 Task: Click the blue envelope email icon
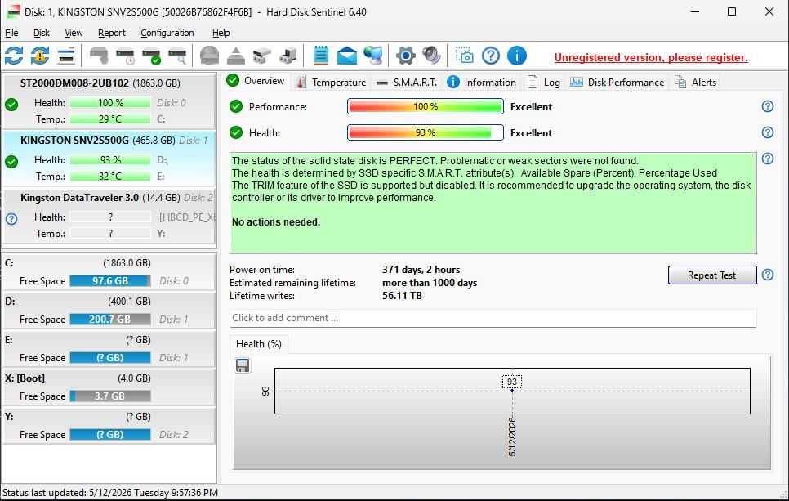(x=346, y=56)
